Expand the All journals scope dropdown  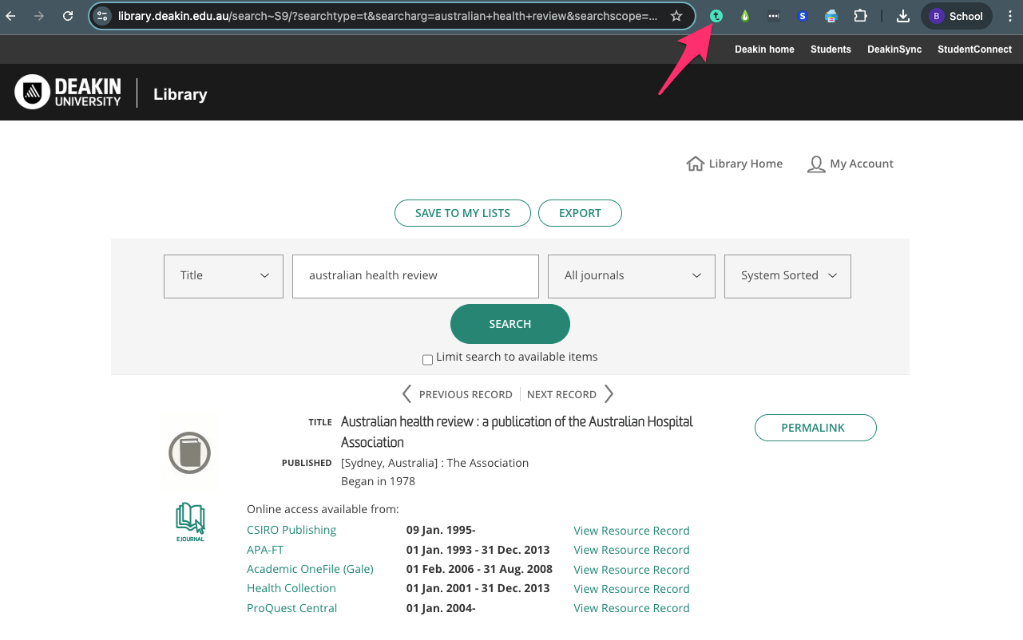[632, 276]
